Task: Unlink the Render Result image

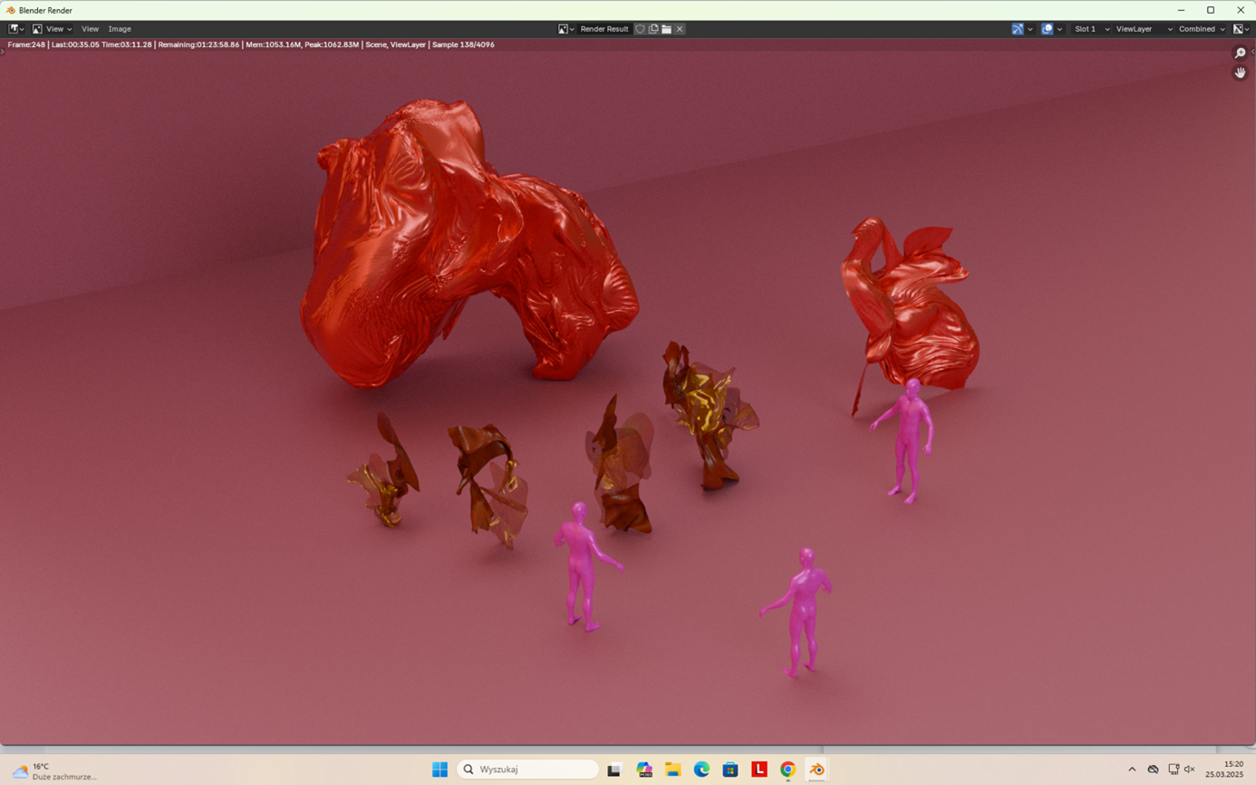Action: [x=680, y=29]
